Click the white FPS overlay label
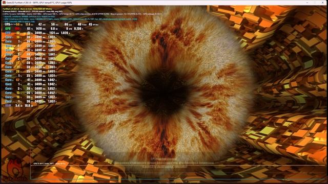The width and height of the screenshot is (328, 184). pyautogui.click(x=7, y=25)
